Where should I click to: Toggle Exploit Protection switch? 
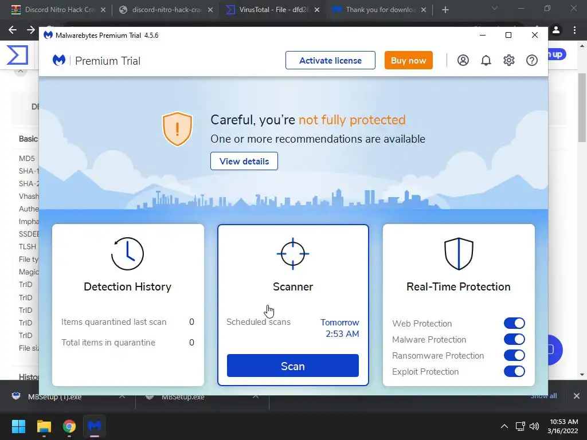point(514,371)
